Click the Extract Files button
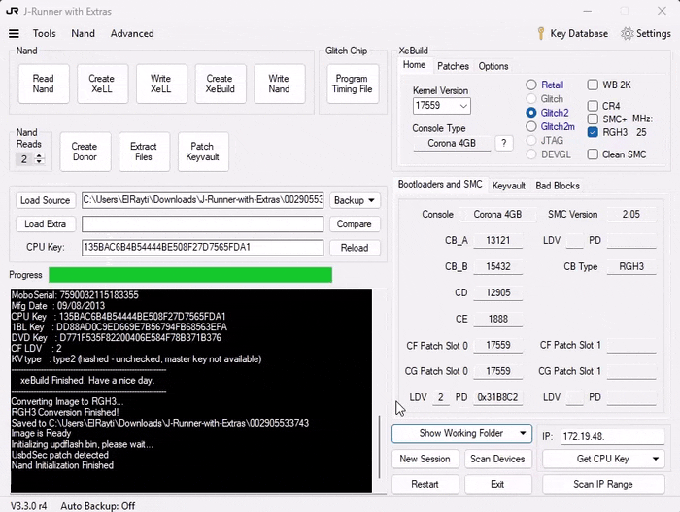This screenshot has height=512, width=680. tap(144, 152)
